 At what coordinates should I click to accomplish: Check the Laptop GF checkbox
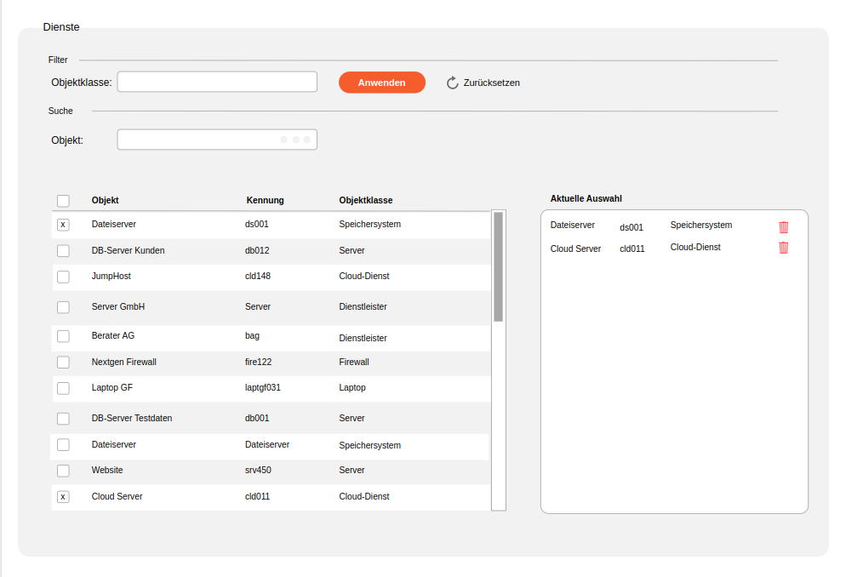tap(63, 388)
